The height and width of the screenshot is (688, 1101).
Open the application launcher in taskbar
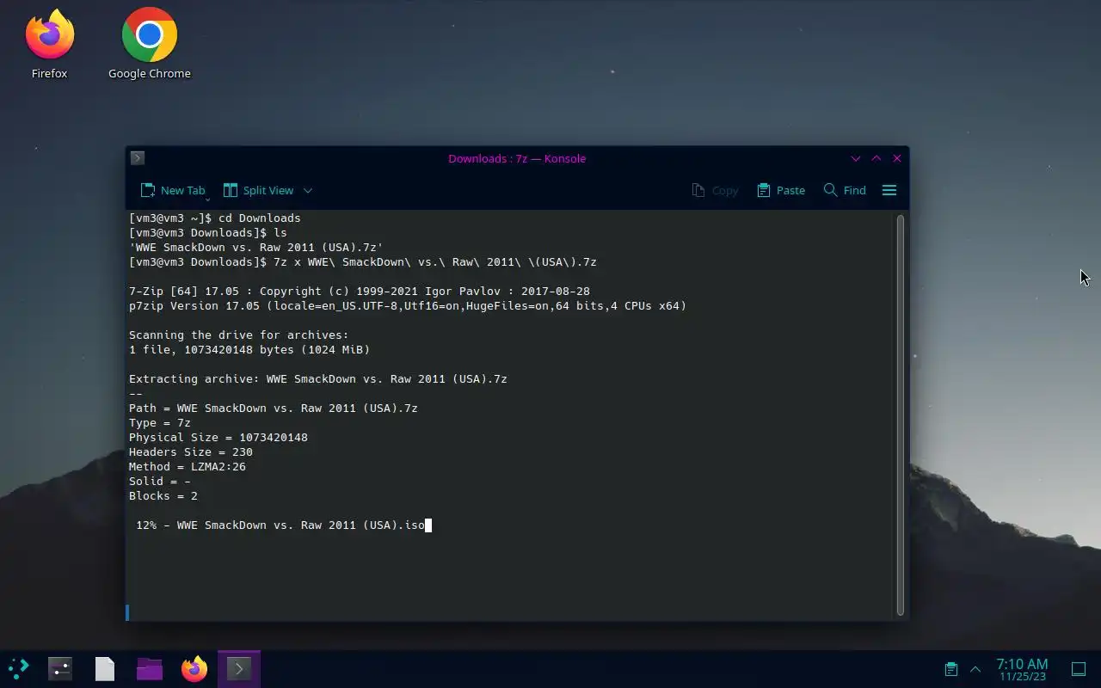pyautogui.click(x=19, y=668)
